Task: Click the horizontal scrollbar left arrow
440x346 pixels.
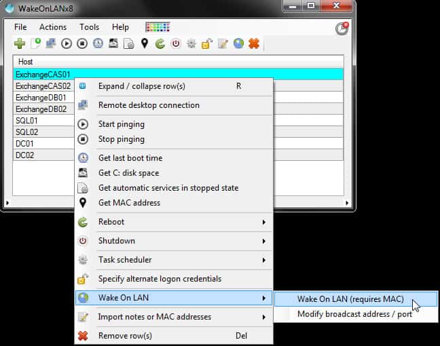Action: click(x=7, y=203)
